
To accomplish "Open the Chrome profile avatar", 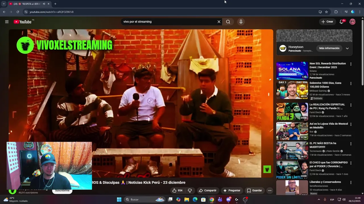I will 353,12.
